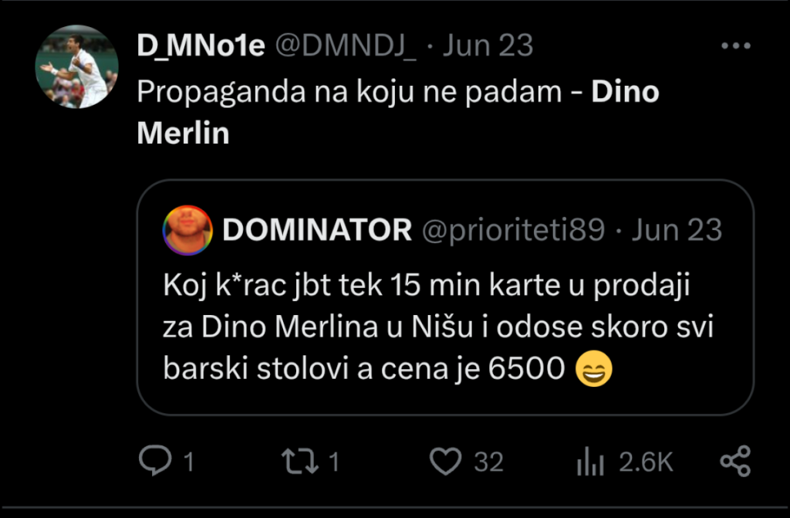The height and width of the screenshot is (518, 790).
Task: Click the share icon
Action: point(734,462)
